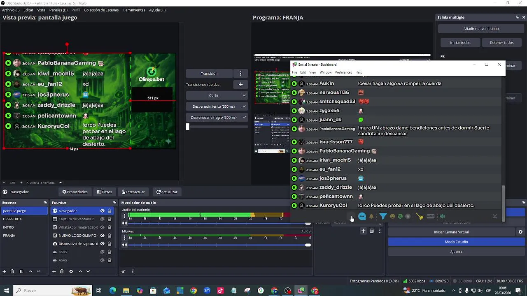Show the WhatsApp Image source

tap(102, 227)
